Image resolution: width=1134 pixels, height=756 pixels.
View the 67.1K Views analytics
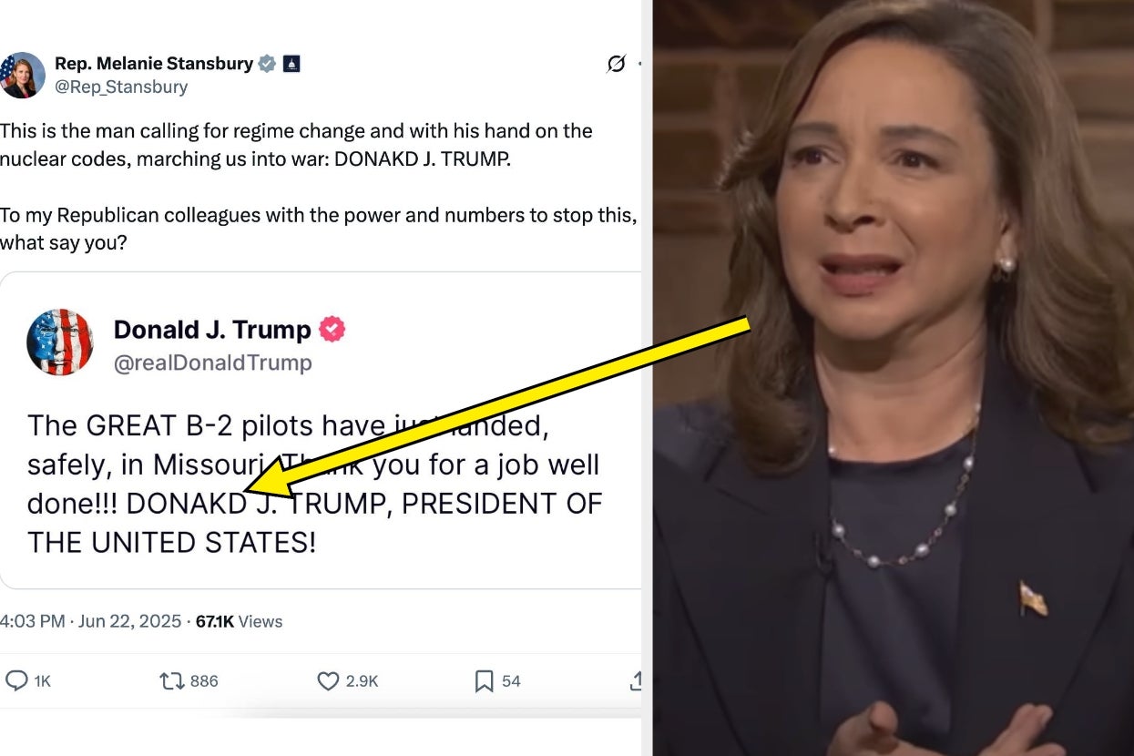239,621
